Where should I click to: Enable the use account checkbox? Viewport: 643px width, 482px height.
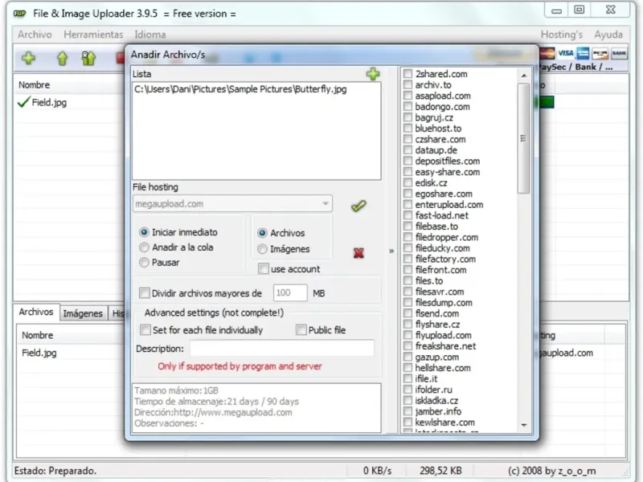264,269
